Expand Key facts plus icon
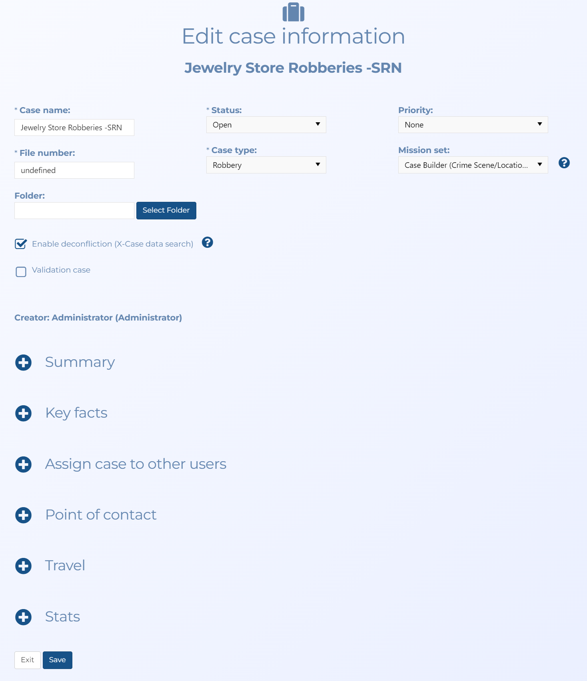The image size is (587, 681). point(23,413)
